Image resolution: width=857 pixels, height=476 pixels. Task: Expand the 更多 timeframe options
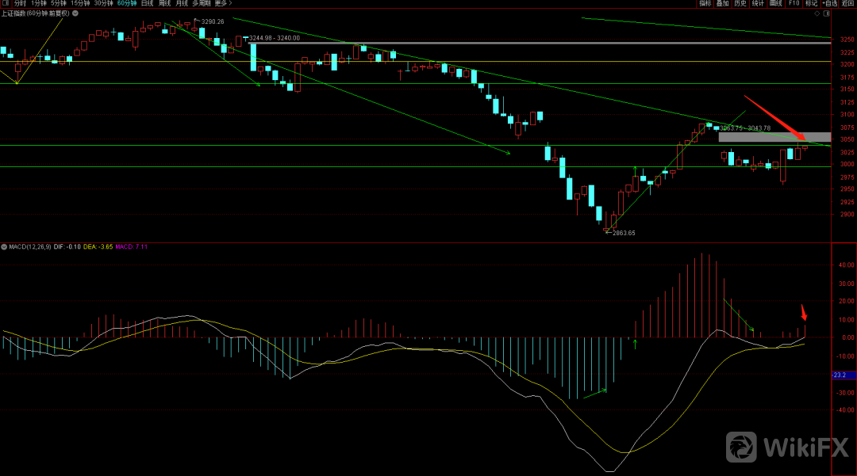[x=221, y=4]
